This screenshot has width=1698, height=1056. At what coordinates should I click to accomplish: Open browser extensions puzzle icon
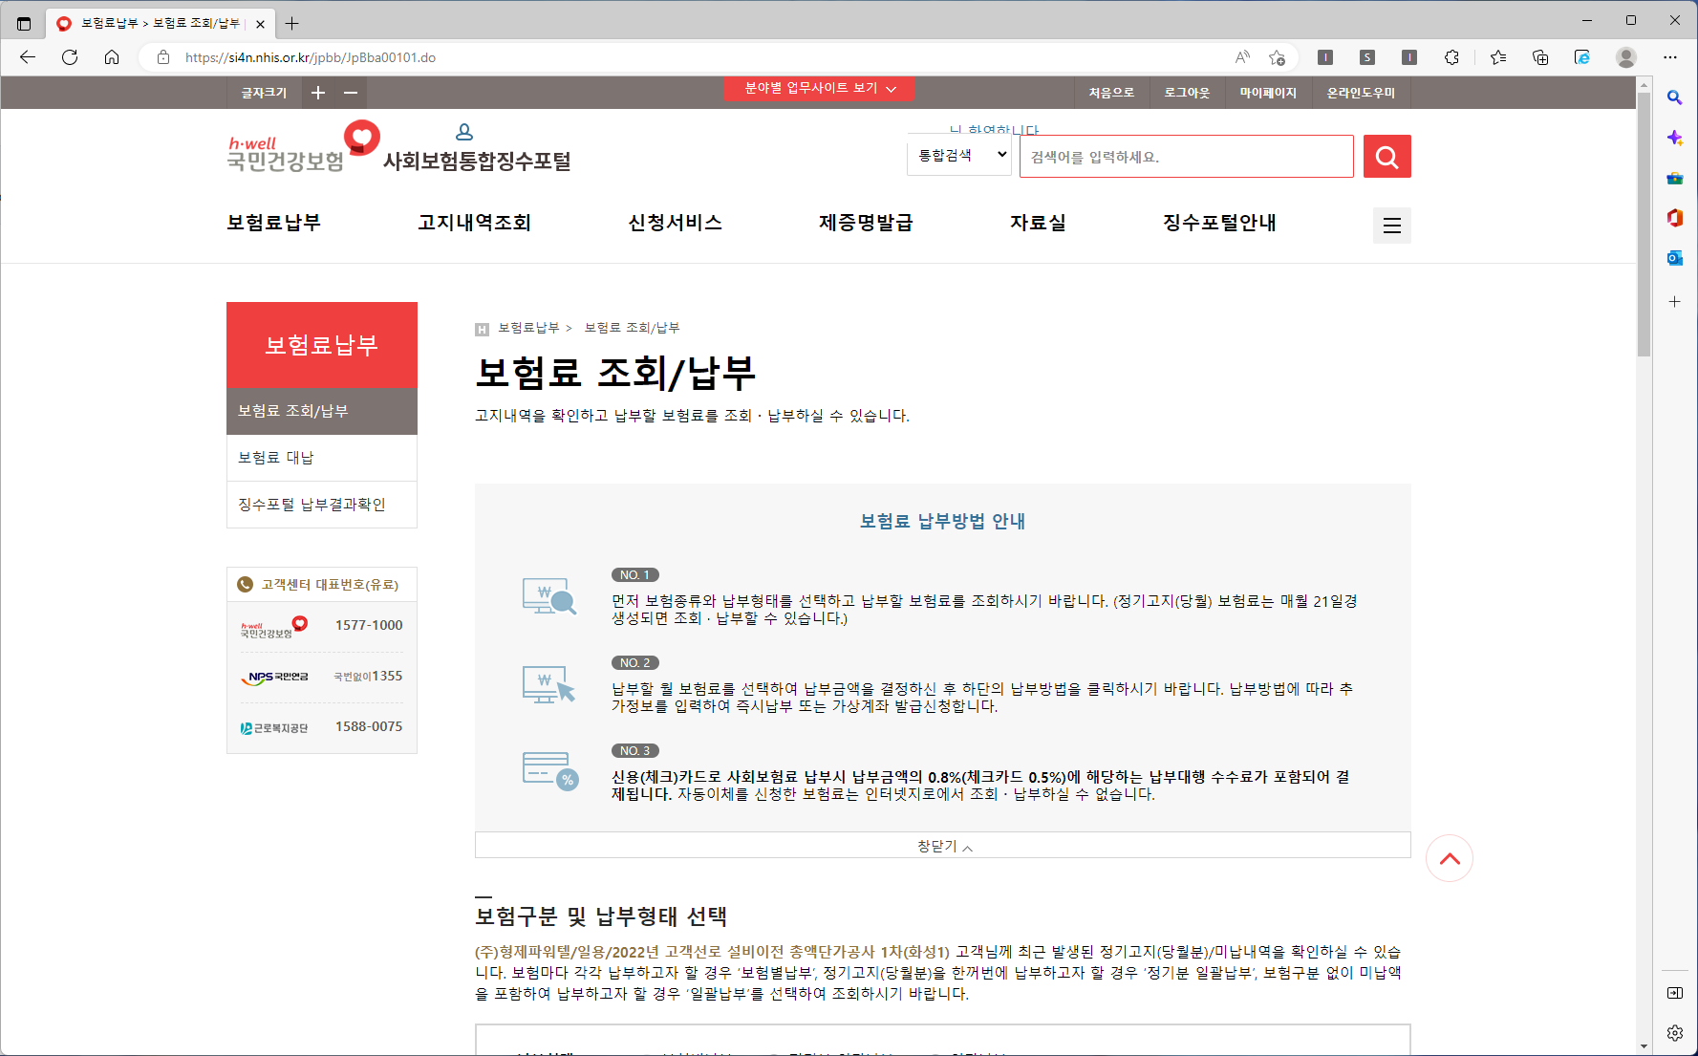tap(1451, 57)
